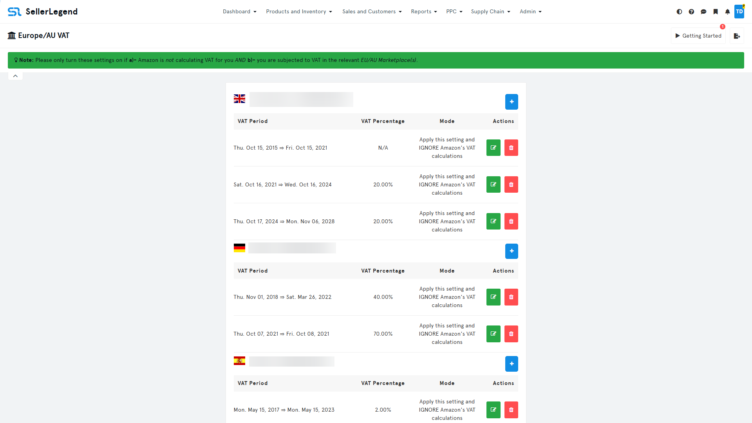Delete the Thu. Oct 07, 2021 VAT entry
The height and width of the screenshot is (423, 752).
tap(511, 334)
